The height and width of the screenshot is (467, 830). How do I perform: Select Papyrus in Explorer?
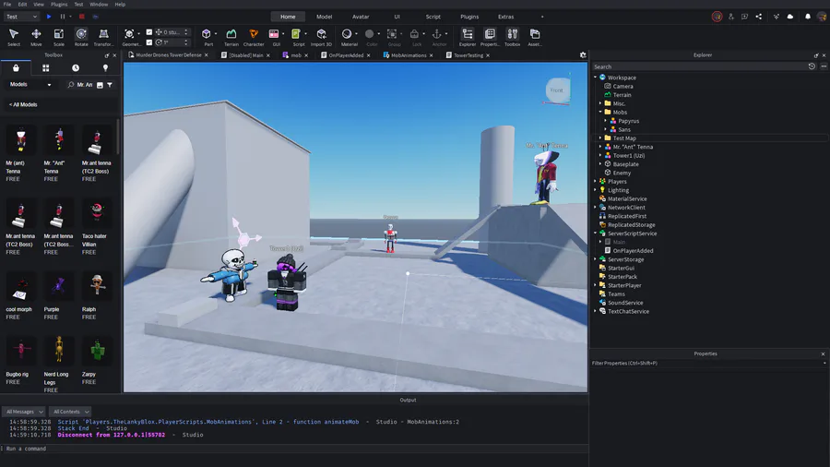pyautogui.click(x=628, y=121)
